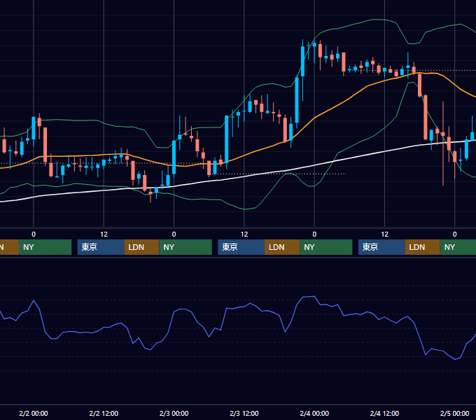Click the 2/4 12:00 date label
Screen dimensions: 476x420
[x=384, y=413]
